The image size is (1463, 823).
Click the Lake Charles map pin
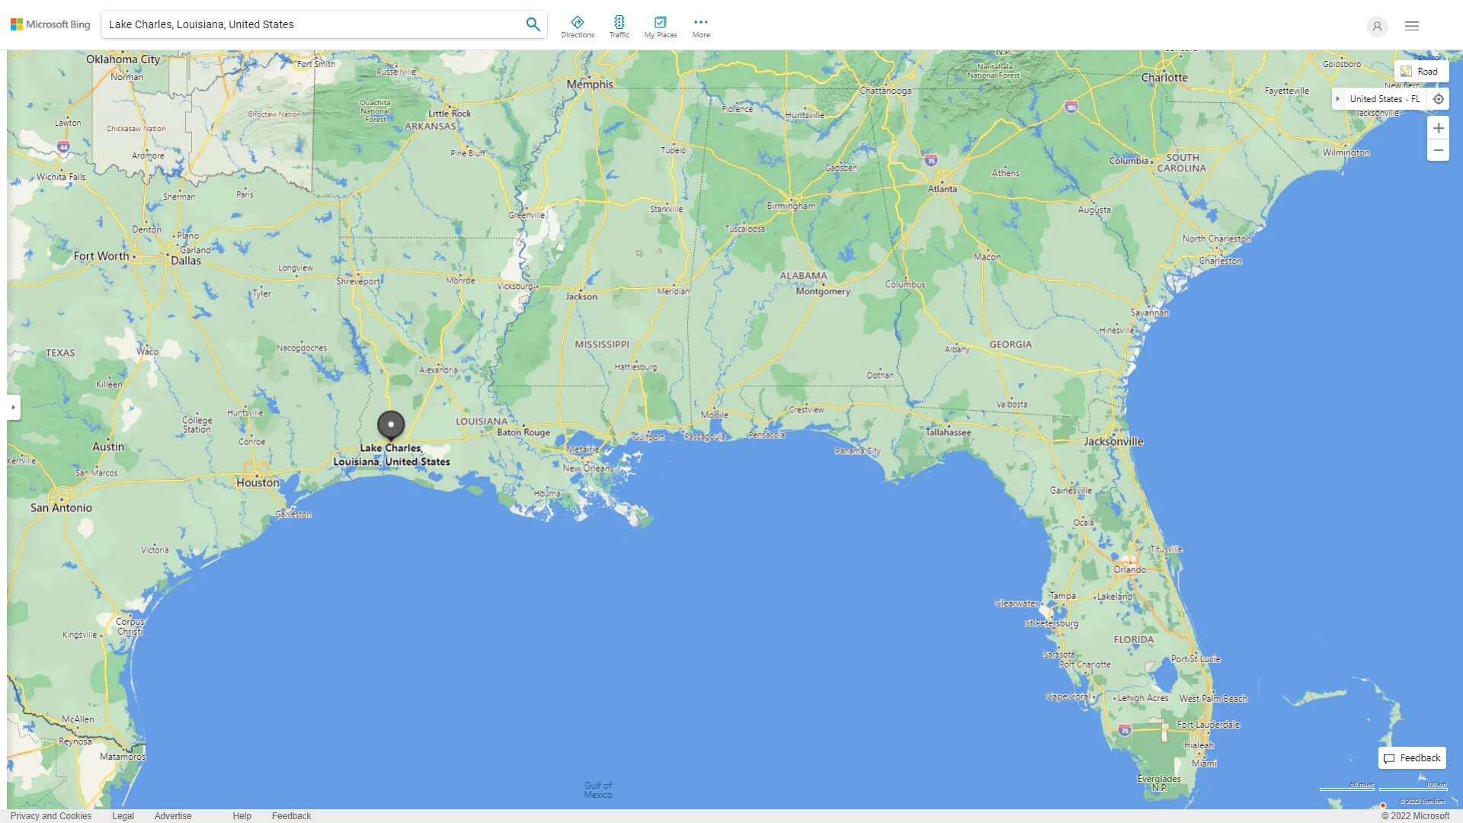coord(391,424)
